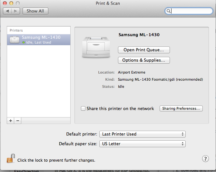Open help with question mark button
This screenshot has height=172, width=216.
[x=205, y=159]
